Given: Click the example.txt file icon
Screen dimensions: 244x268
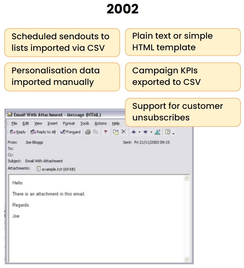Looking at the screenshot, I should coord(39,169).
